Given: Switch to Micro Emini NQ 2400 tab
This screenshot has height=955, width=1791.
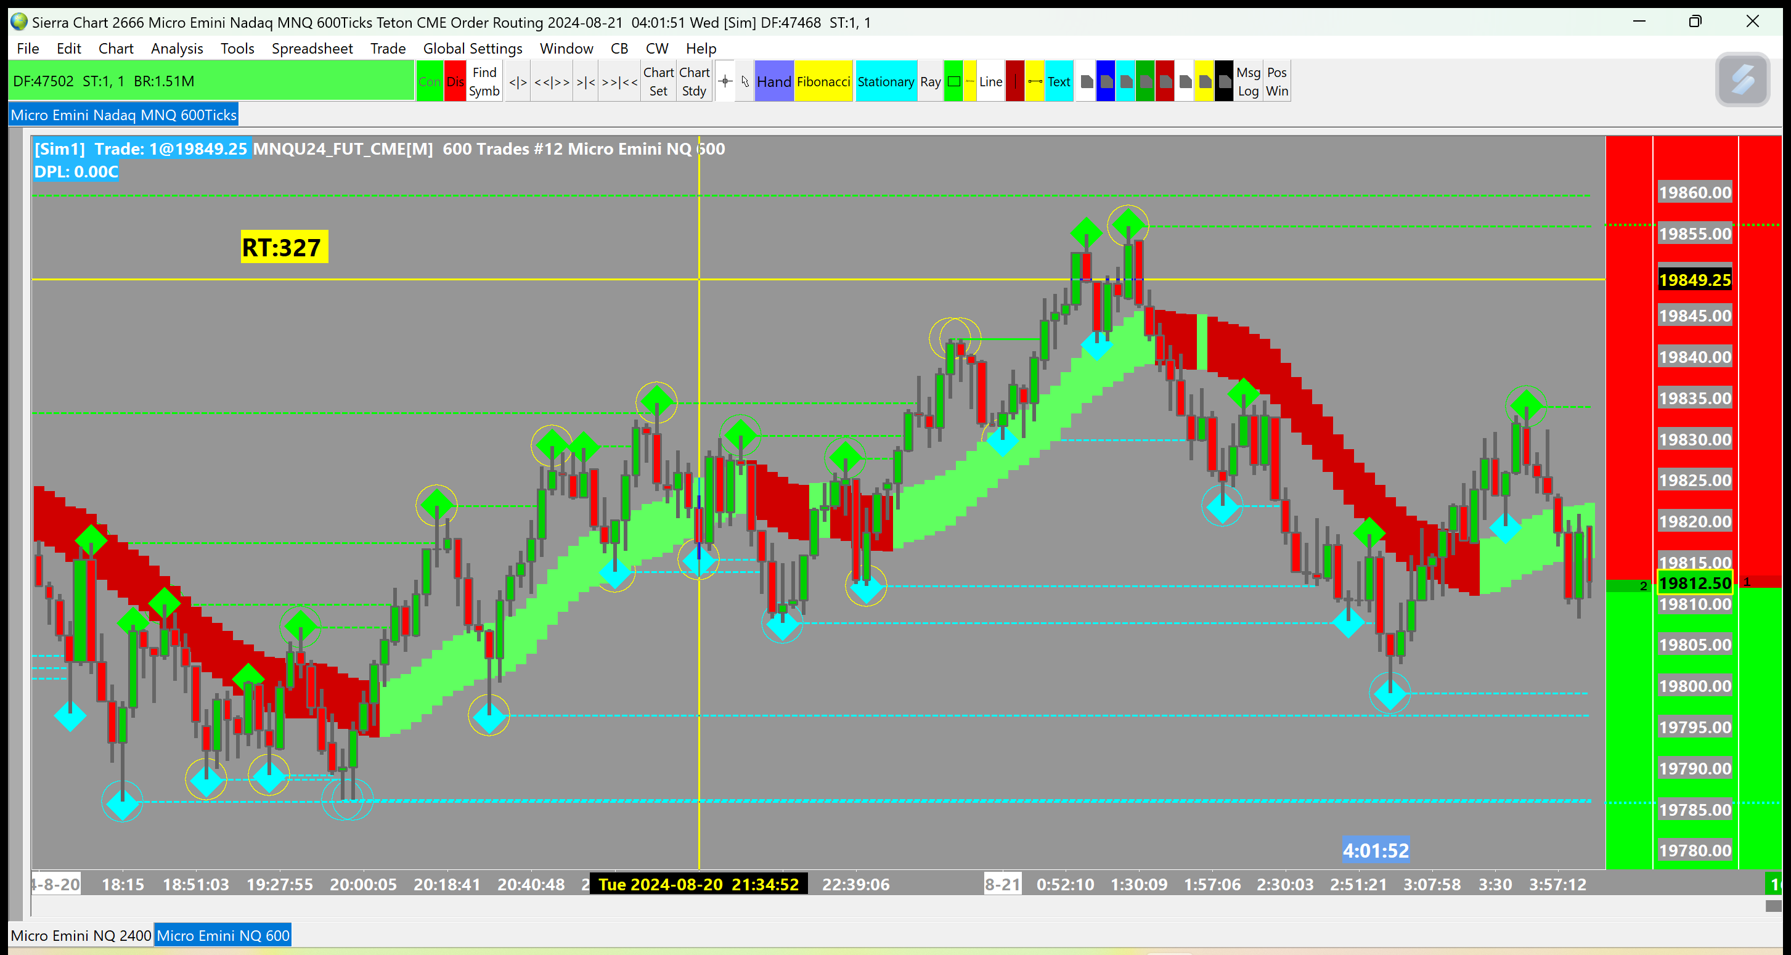Looking at the screenshot, I should point(81,935).
